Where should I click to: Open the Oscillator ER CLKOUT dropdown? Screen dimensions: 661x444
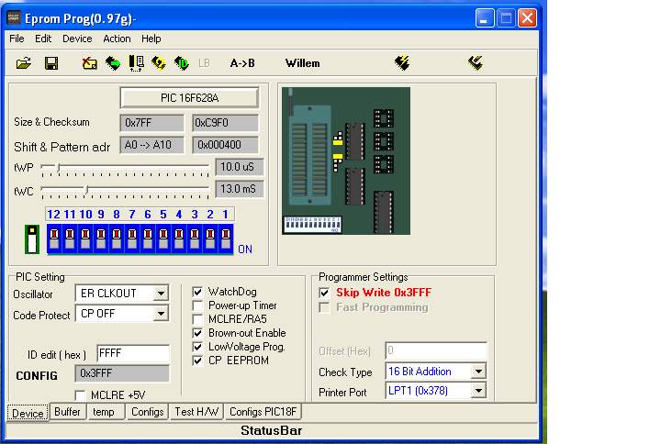tap(161, 294)
